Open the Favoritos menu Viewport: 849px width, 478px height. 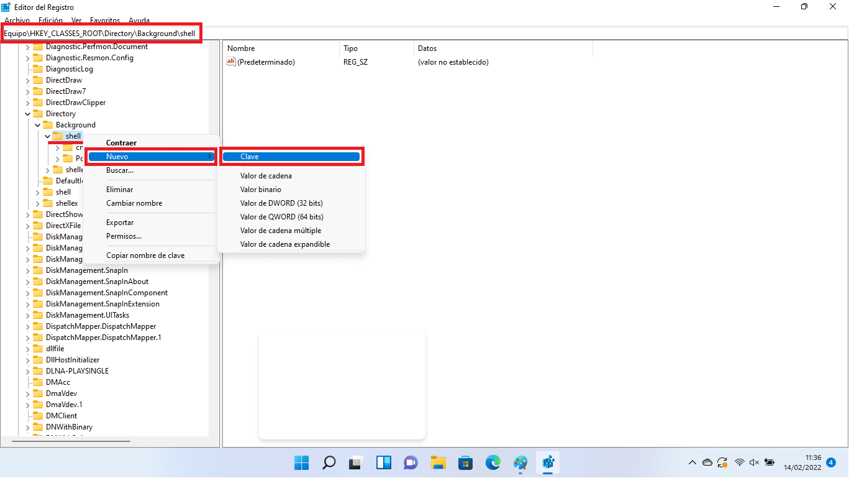coord(105,21)
